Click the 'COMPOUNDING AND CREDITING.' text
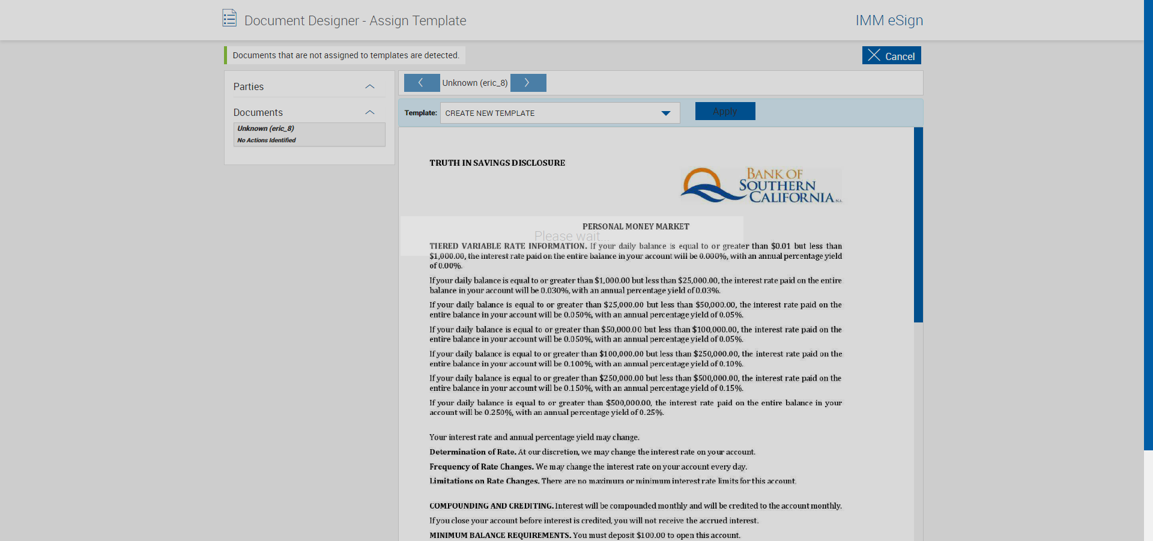Screen dimensions: 1153x541 point(491,506)
